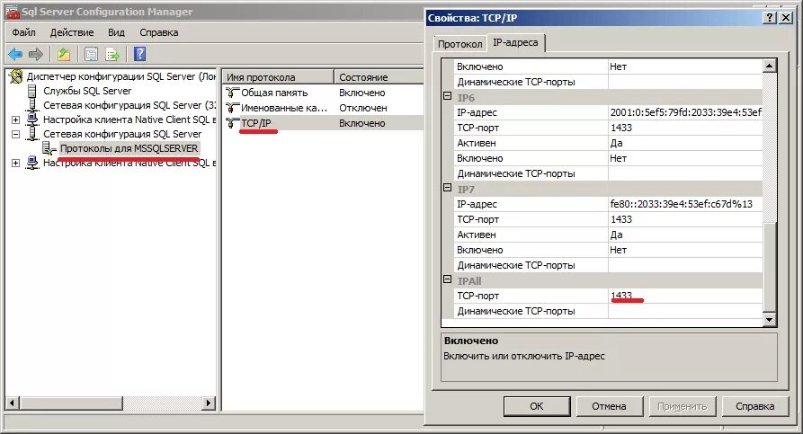
Task: Collapse the IP6 property group
Action: pos(447,96)
